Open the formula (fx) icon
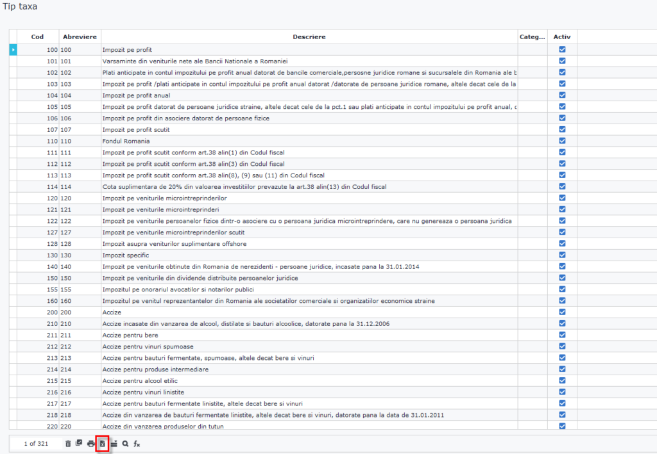 (137, 443)
